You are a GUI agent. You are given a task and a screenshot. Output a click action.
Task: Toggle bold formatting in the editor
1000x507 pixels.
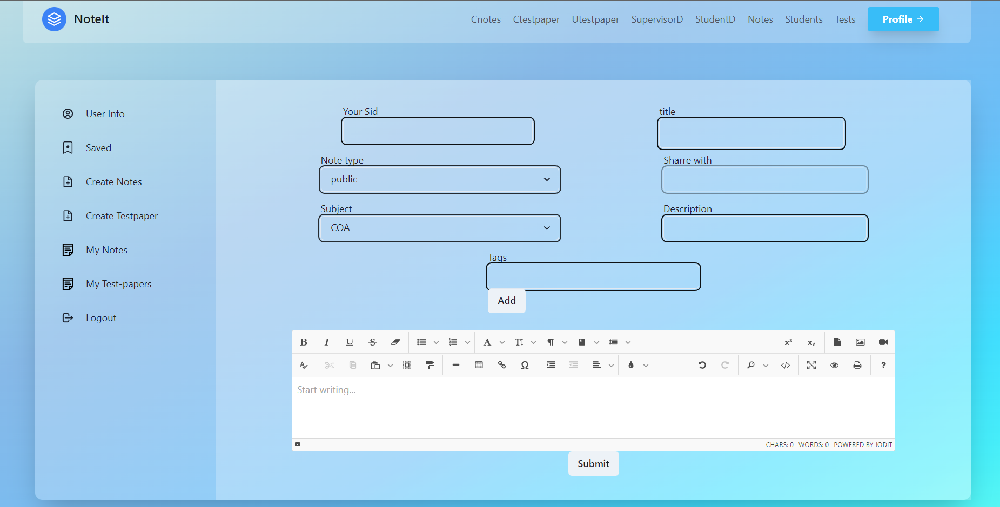304,342
